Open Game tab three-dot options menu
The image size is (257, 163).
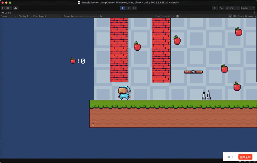point(254,13)
